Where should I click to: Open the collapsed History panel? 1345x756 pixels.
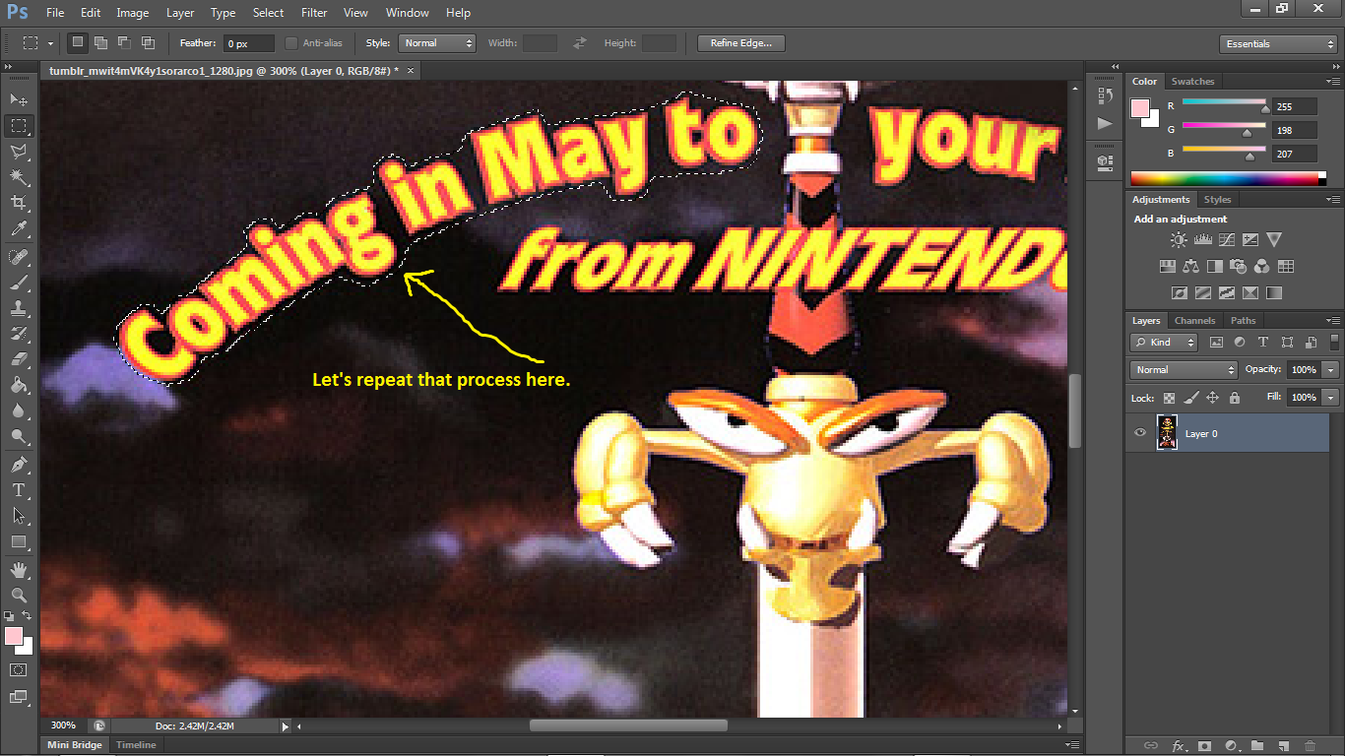click(1105, 95)
